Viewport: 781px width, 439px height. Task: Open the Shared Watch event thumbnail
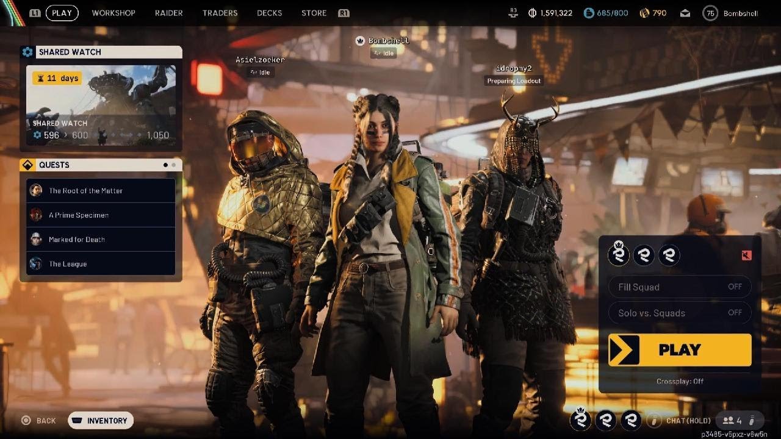(x=101, y=105)
